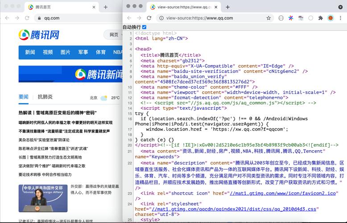Go back in view-source window
Image resolution: width=347 pixels, height=223 pixels.
click(129, 18)
